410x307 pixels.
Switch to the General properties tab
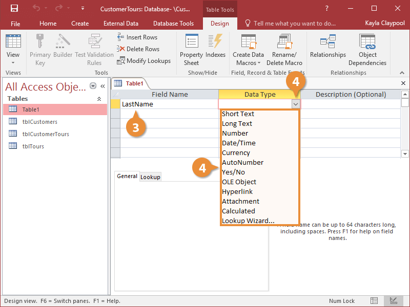coord(127,176)
